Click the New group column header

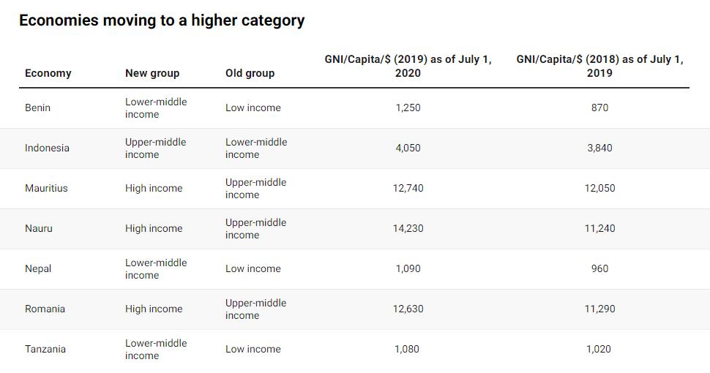click(x=152, y=73)
